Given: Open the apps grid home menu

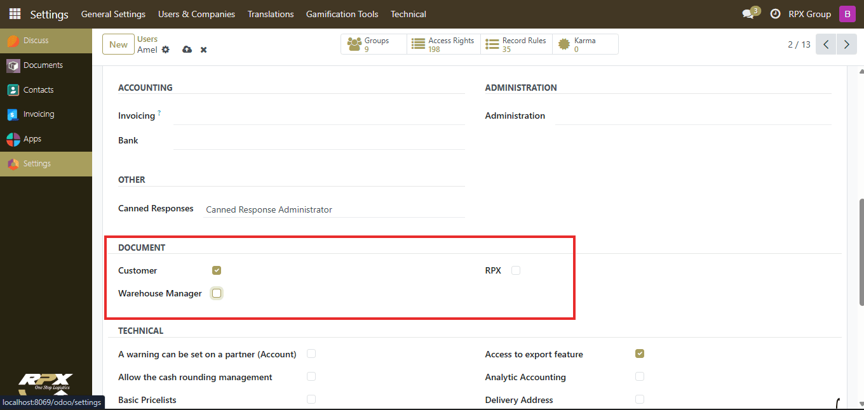Looking at the screenshot, I should pos(15,14).
